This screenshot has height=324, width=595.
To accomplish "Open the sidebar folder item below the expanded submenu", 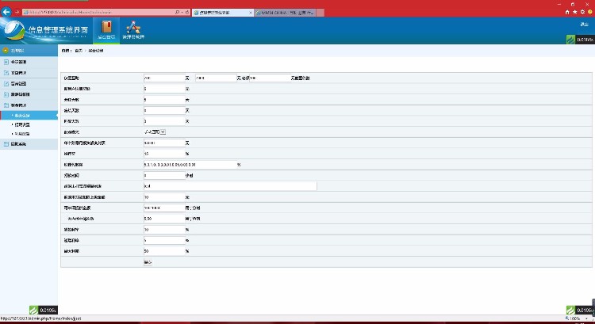I will [x=29, y=144].
